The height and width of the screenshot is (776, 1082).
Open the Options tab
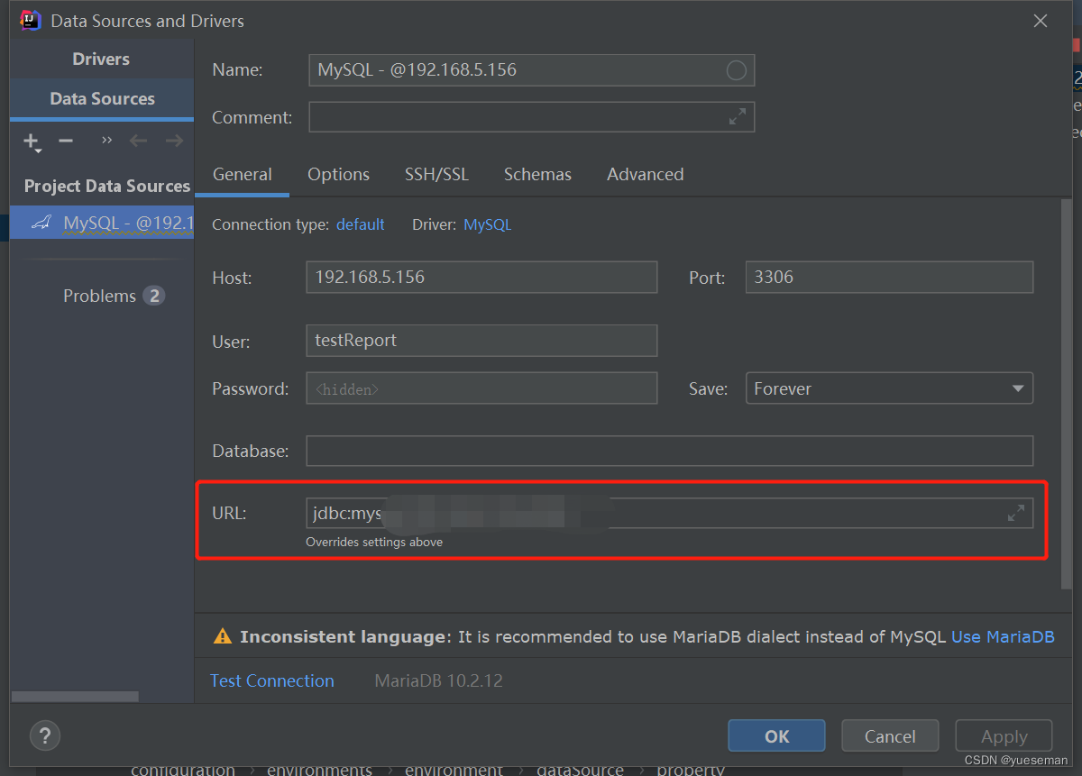[x=338, y=175]
